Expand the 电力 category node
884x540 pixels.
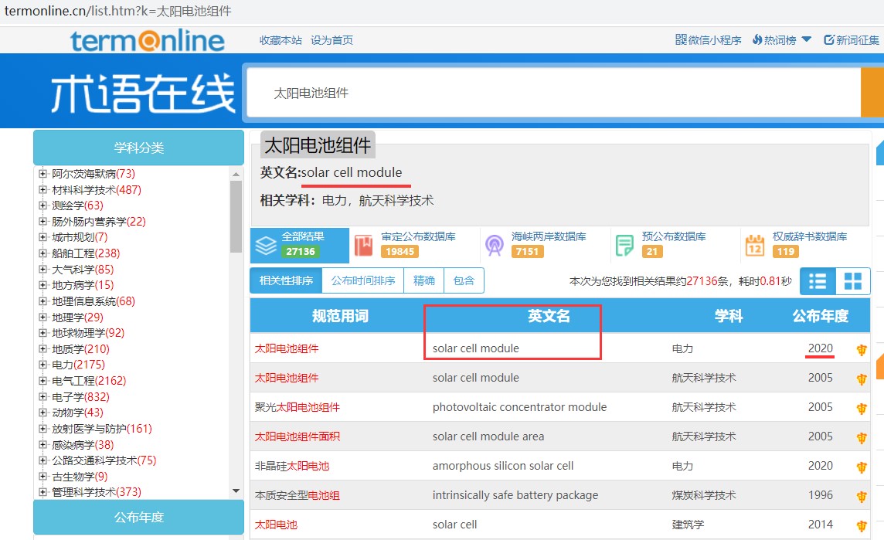pyautogui.click(x=43, y=365)
